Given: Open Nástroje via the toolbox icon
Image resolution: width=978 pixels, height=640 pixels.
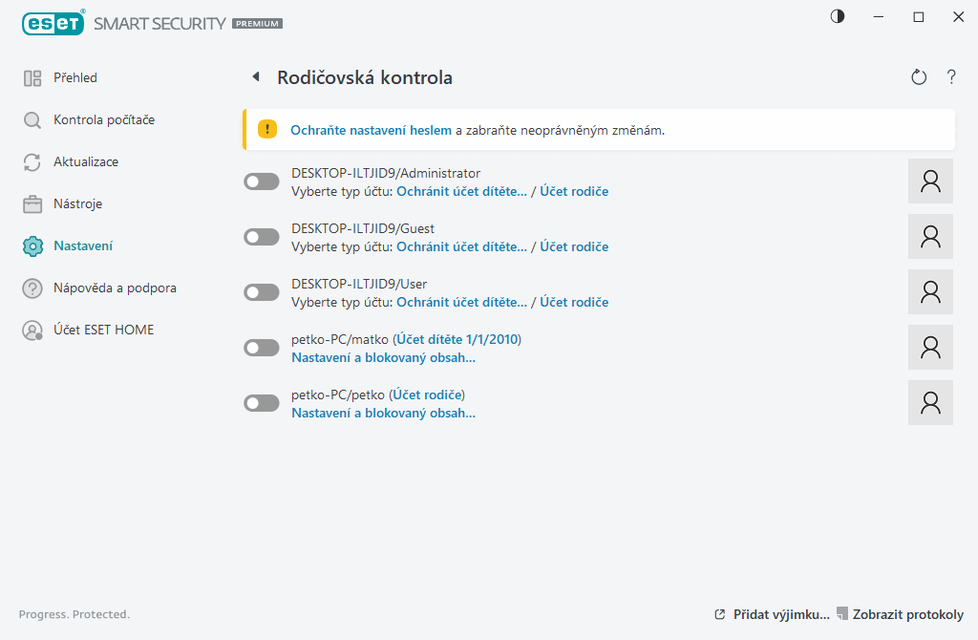Looking at the screenshot, I should (x=32, y=203).
